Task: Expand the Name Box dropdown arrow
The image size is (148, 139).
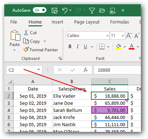Action: coord(39,69)
